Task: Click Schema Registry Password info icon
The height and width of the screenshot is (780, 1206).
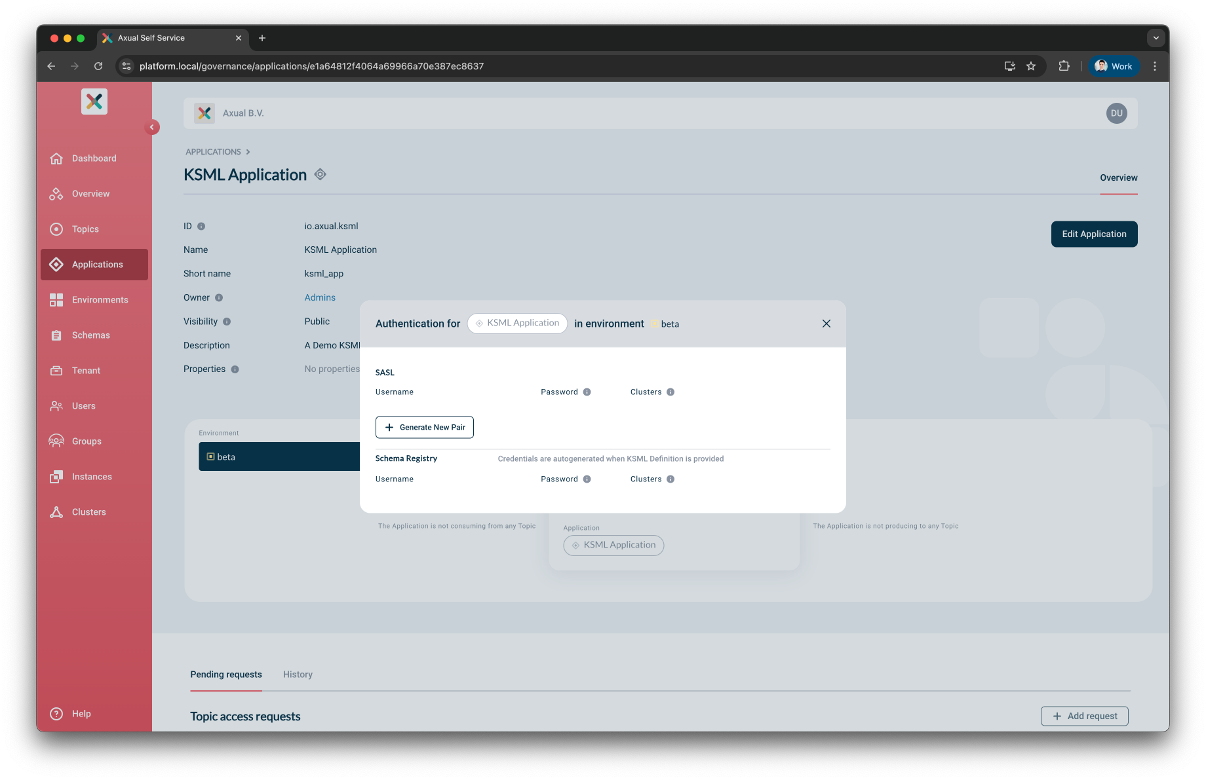Action: [587, 479]
